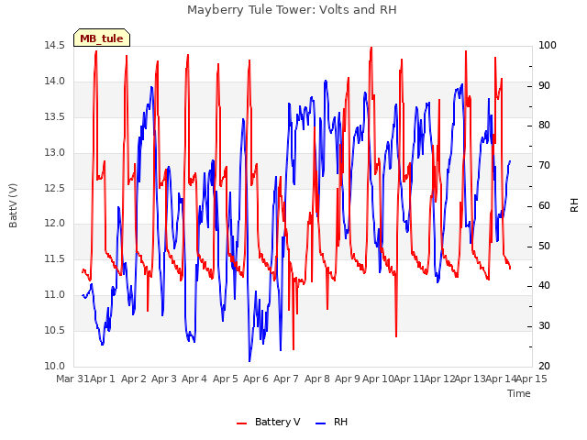The image size is (587, 440).
Task: Toggle the Battery V legend entry
Action: point(269,422)
